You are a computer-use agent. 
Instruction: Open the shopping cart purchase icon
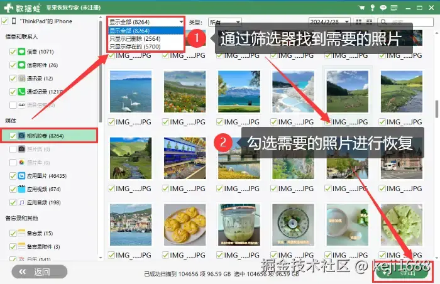[361, 8]
